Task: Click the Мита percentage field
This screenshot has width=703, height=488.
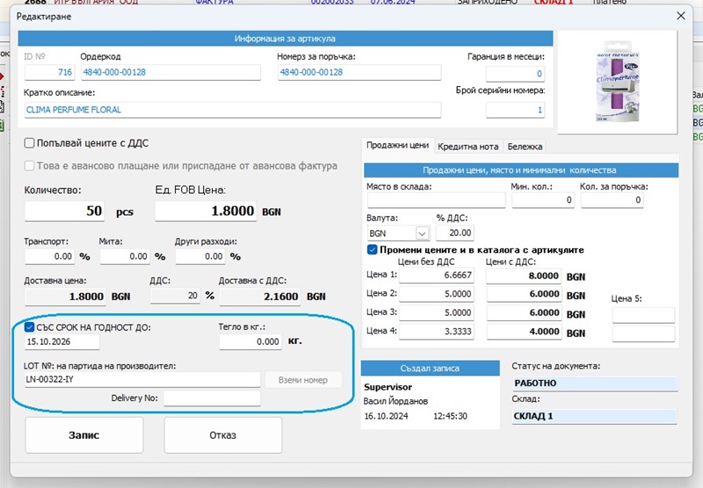Action: (x=124, y=256)
